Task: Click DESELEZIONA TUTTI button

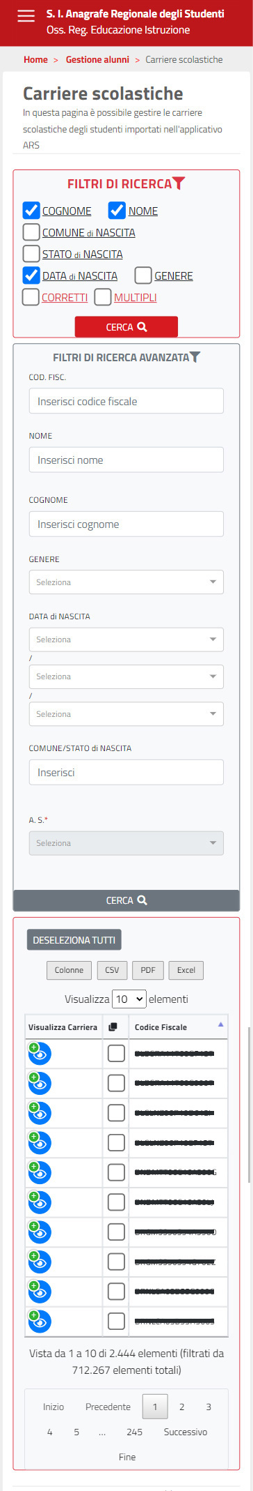Action: tap(74, 940)
